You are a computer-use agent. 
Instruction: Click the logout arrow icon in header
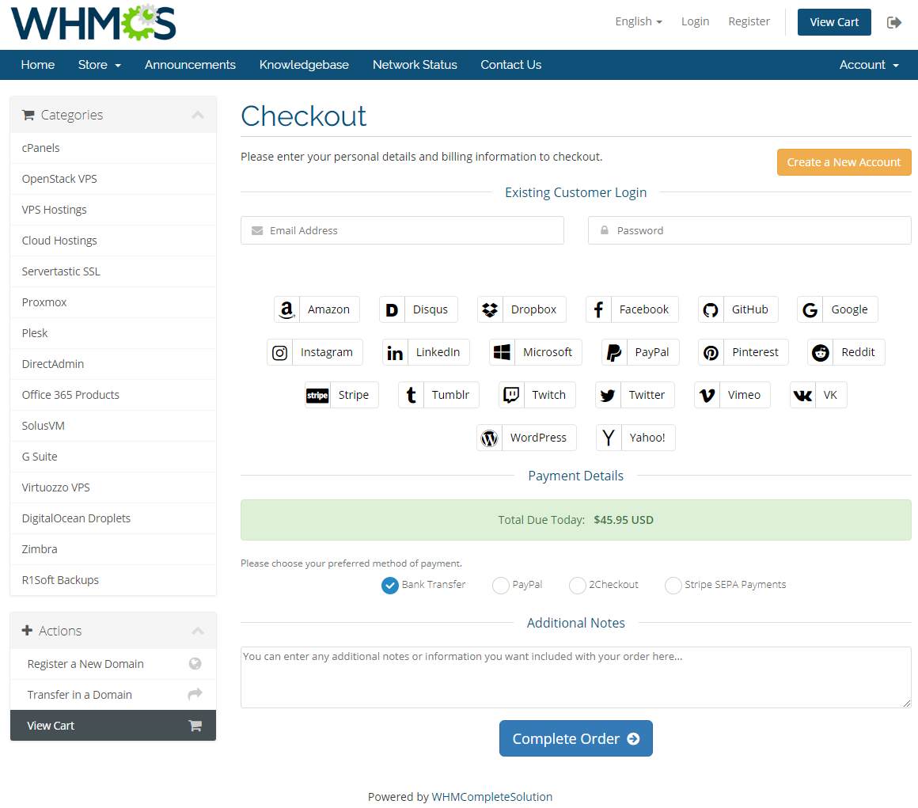[x=894, y=22]
